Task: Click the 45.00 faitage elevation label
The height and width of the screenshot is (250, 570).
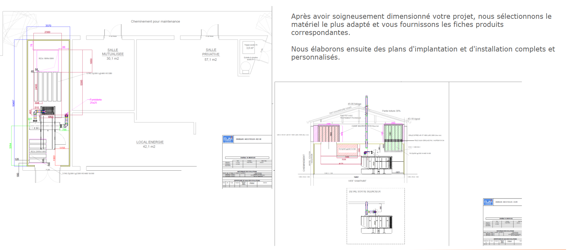Action: pos(354,104)
